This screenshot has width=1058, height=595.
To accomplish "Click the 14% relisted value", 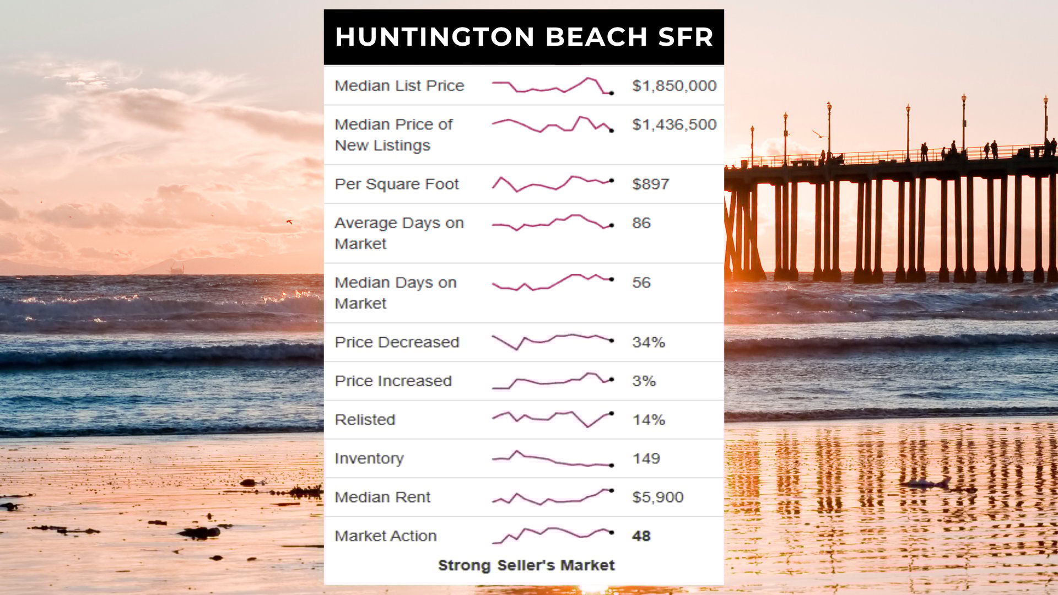I will 649,420.
